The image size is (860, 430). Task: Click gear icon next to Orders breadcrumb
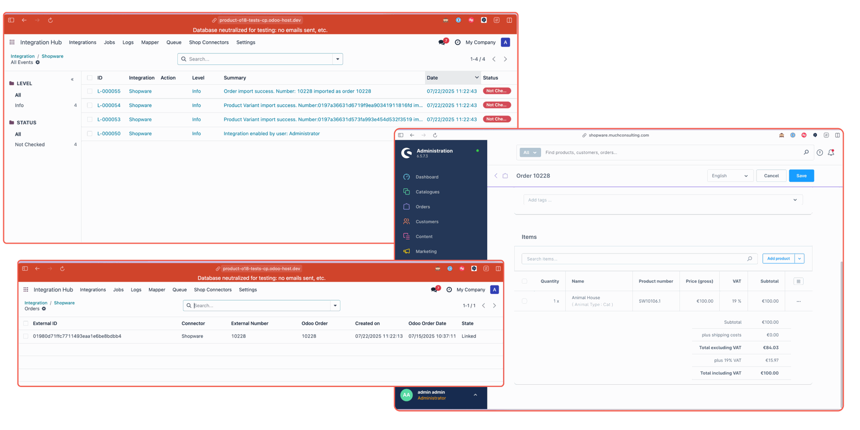tap(44, 309)
